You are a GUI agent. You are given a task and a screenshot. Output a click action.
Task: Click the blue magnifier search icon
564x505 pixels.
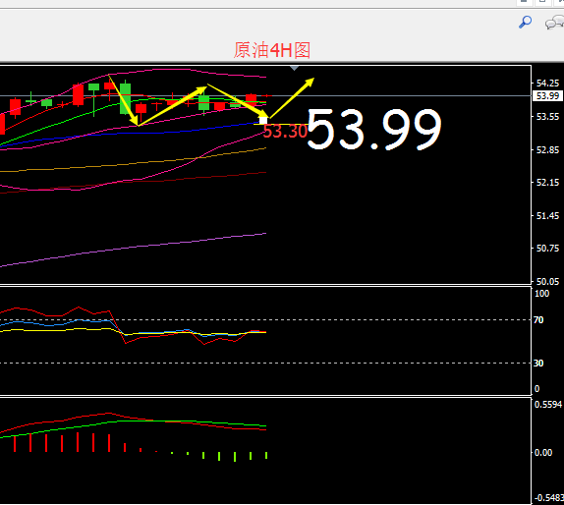coord(525,22)
